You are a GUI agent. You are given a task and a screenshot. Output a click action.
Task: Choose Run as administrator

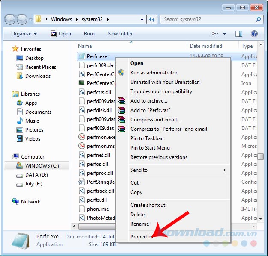154,73
